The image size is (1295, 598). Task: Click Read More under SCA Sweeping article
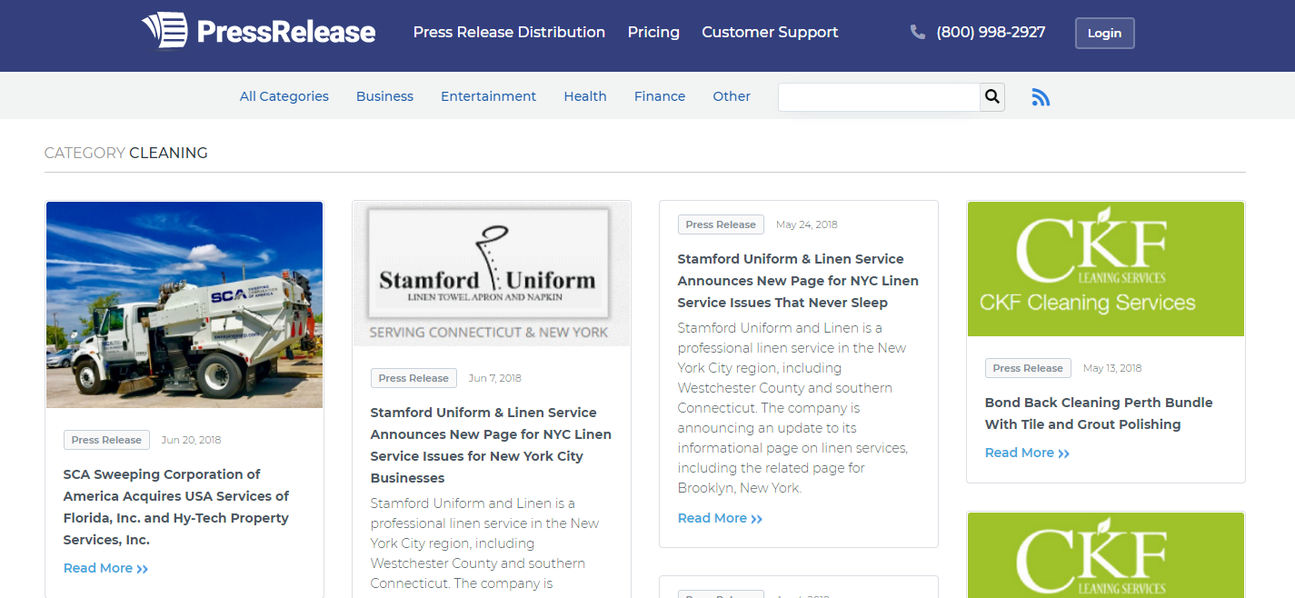tap(105, 568)
